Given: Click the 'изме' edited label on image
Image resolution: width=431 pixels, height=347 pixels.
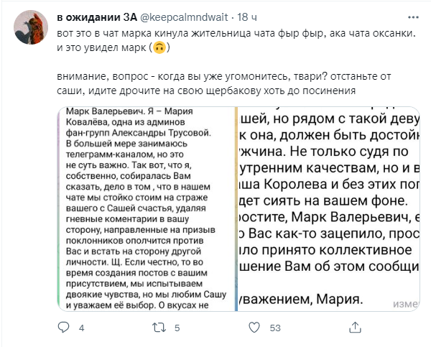Looking at the screenshot, I should tap(406, 301).
